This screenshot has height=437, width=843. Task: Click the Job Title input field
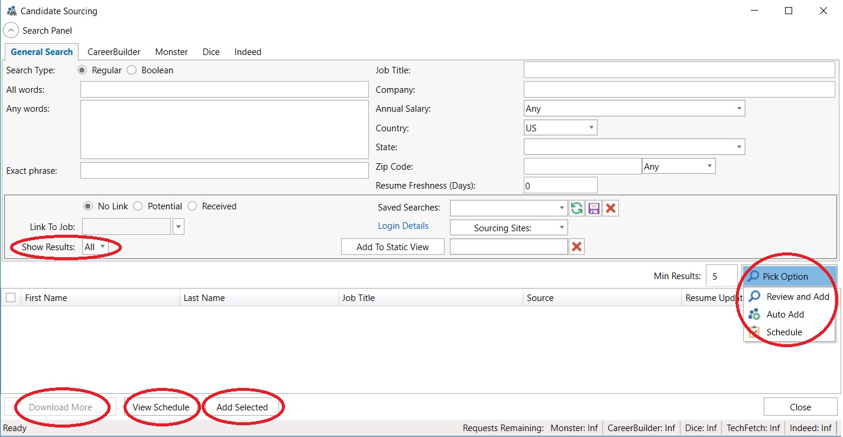point(679,70)
